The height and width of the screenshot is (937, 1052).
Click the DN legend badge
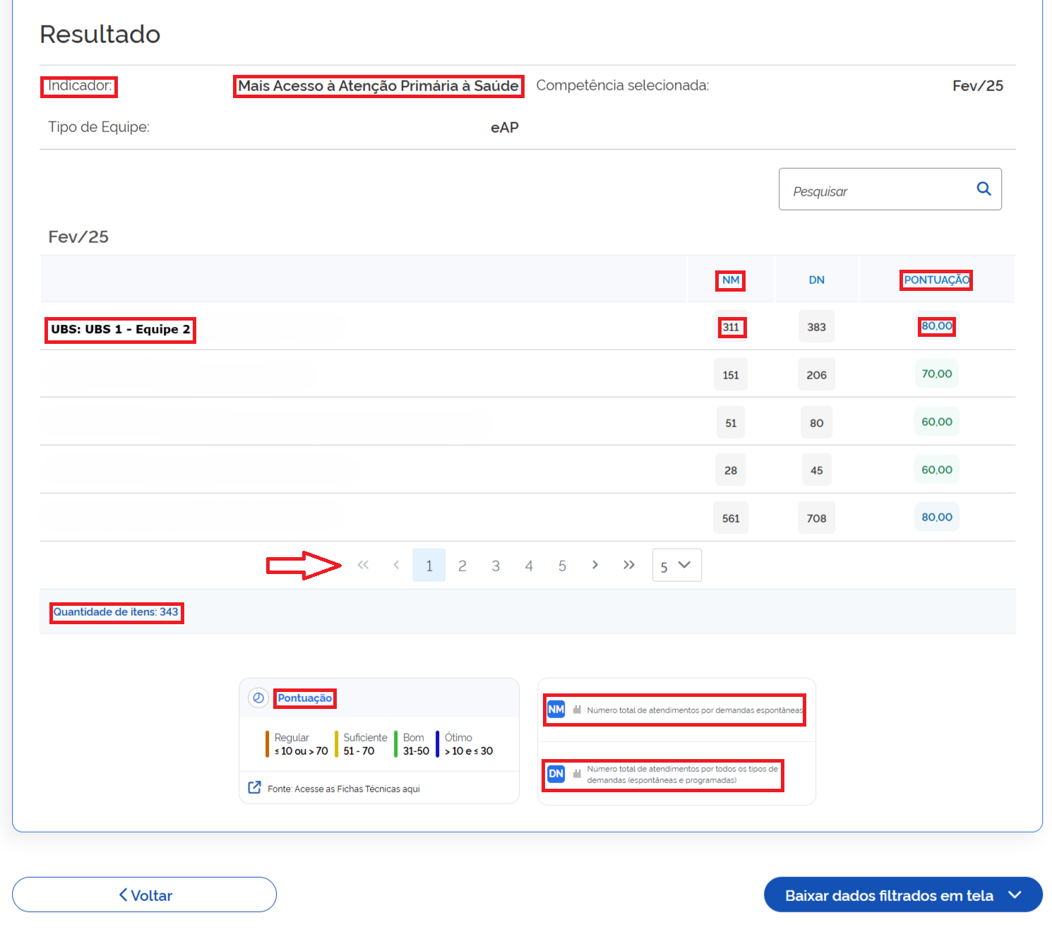tap(556, 773)
